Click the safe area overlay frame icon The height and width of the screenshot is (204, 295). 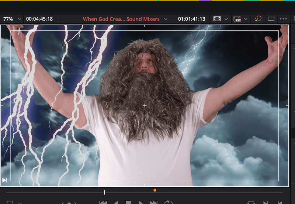[x=217, y=19]
